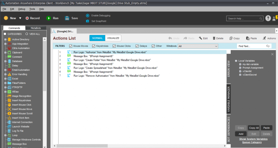Switch to the MetaBots tab
Viewport: 278px width, 148px height.
click(36, 28)
